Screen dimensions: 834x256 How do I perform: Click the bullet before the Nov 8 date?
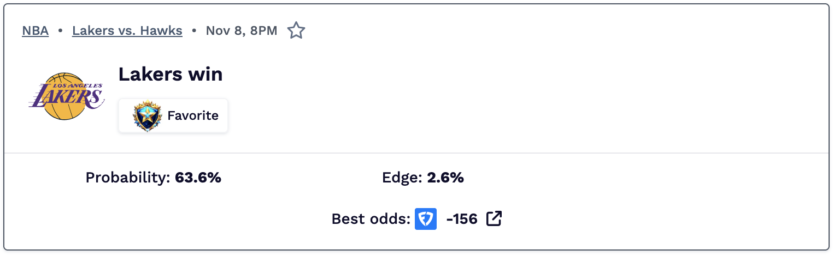click(x=194, y=31)
